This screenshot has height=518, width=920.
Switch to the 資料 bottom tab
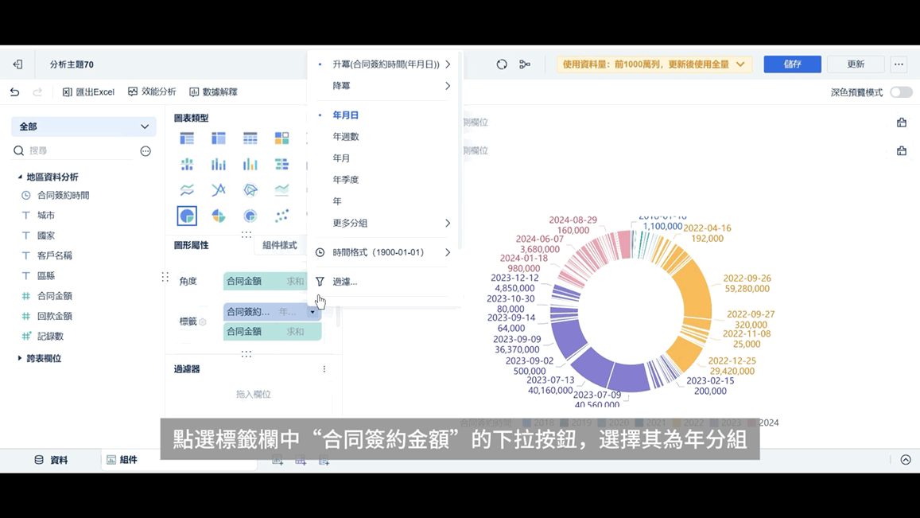tap(51, 460)
